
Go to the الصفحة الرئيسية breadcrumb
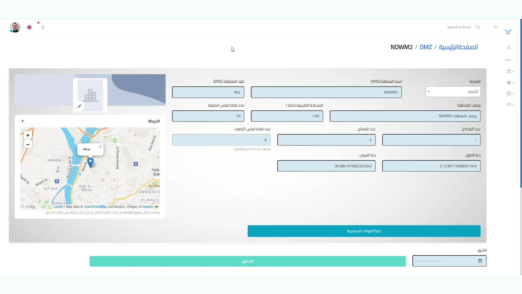click(x=458, y=47)
